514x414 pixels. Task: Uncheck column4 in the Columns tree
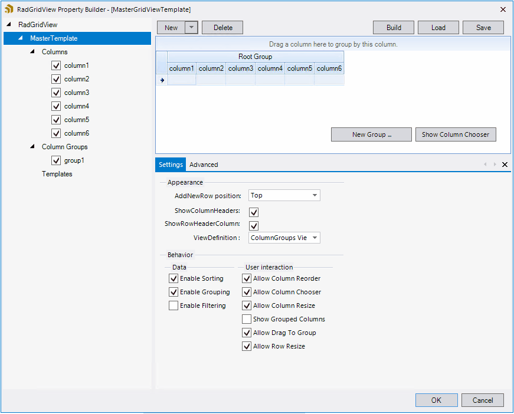[55, 106]
